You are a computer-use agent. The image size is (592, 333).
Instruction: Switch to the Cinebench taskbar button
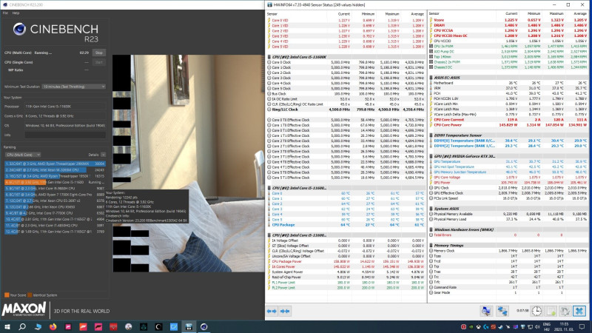coord(204,326)
